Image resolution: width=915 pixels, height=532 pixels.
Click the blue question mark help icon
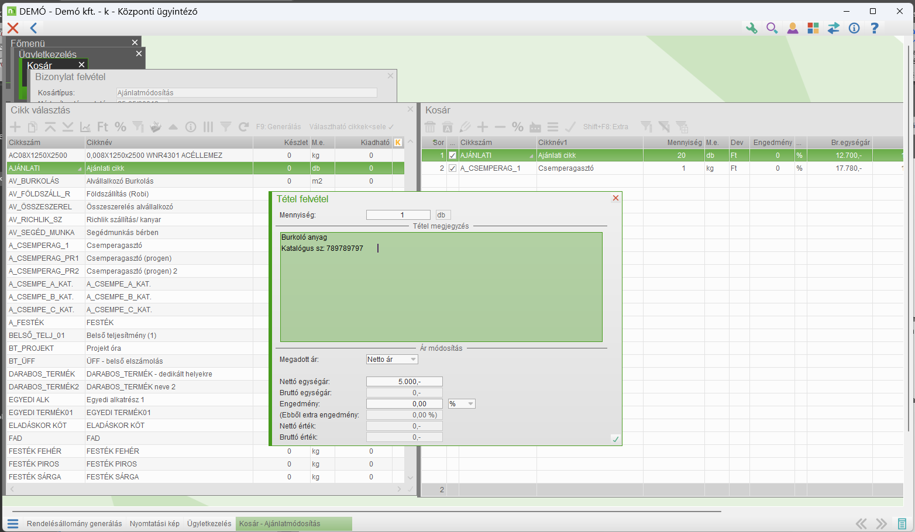(x=875, y=28)
